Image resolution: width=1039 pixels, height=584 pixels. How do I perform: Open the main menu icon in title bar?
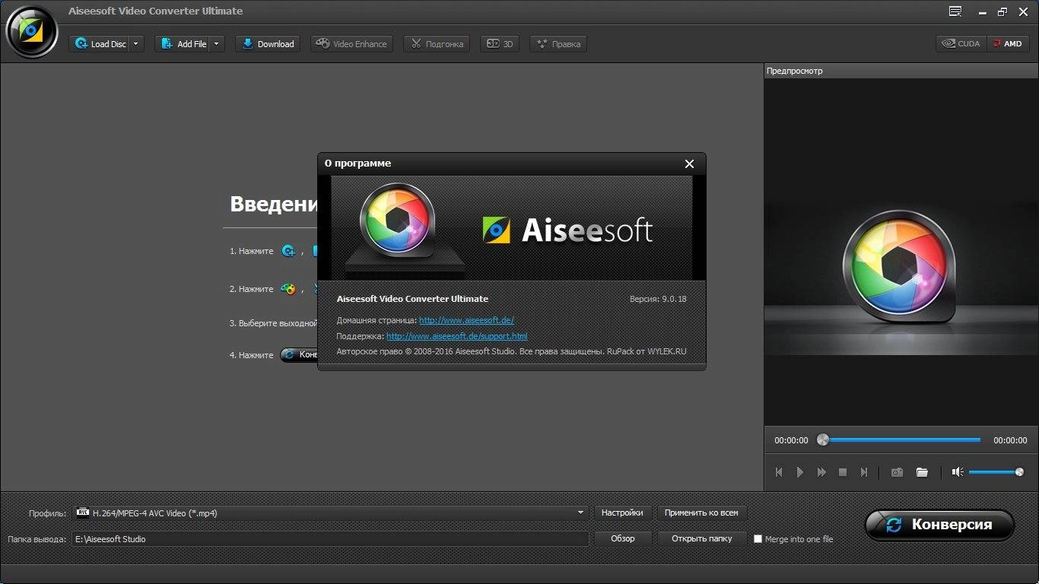click(956, 11)
